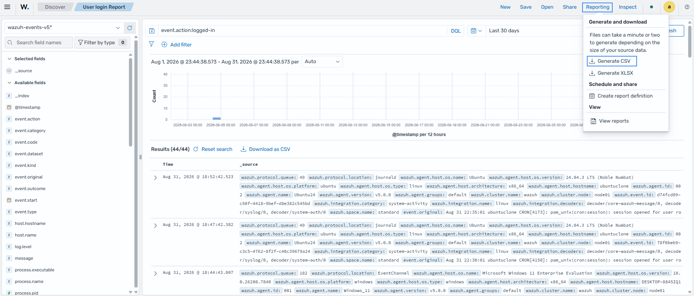Image resolution: width=694 pixels, height=296 pixels.
Task: Refresh the index pattern list
Action: (130, 28)
